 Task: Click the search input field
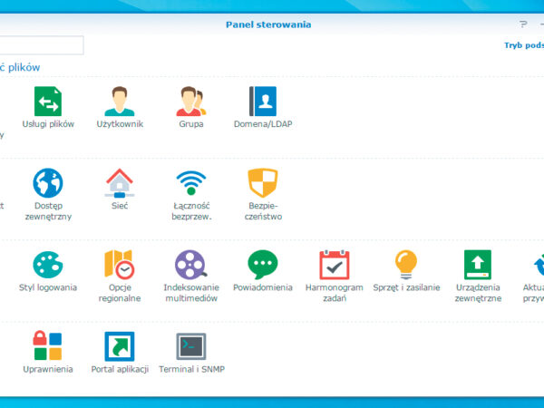click(41, 45)
